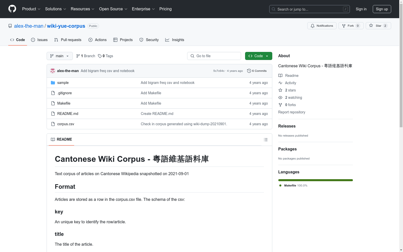The height and width of the screenshot is (252, 403).
Task: Open the corpus.csv file name
Action: point(66,124)
